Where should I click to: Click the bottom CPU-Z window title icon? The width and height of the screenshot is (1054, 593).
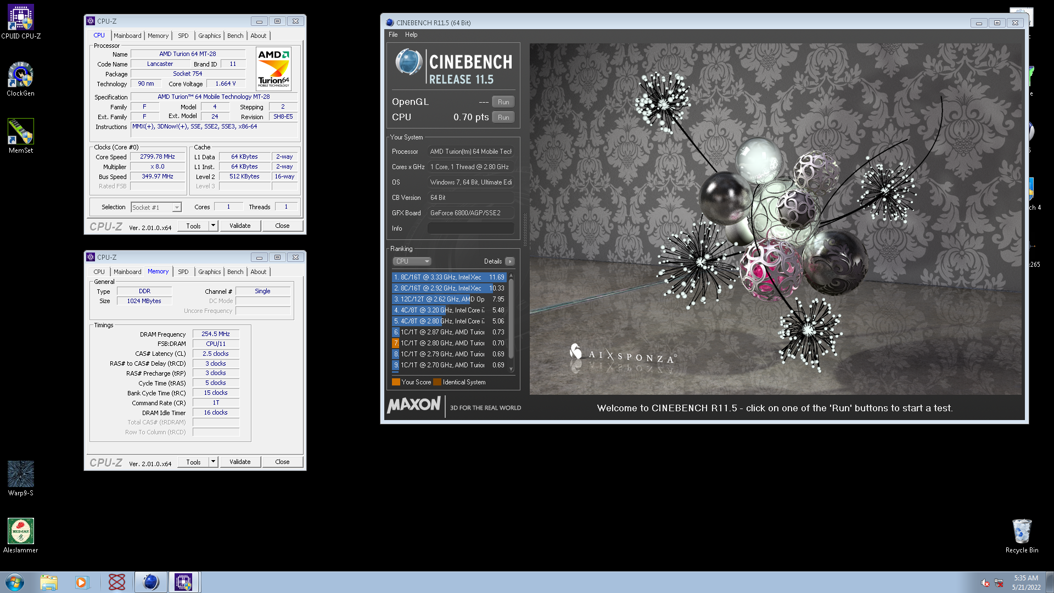coord(91,257)
